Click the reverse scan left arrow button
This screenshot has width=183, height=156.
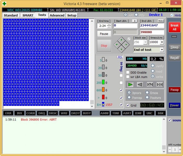pyautogui.click(x=140, y=85)
